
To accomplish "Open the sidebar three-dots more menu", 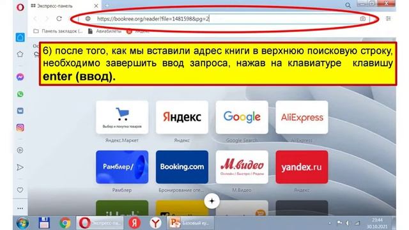I will [20, 208].
